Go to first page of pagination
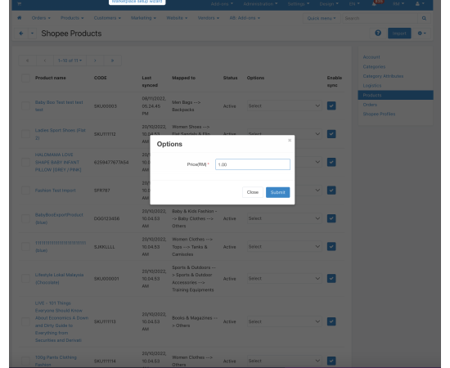The height and width of the screenshot is (368, 450). click(27, 61)
